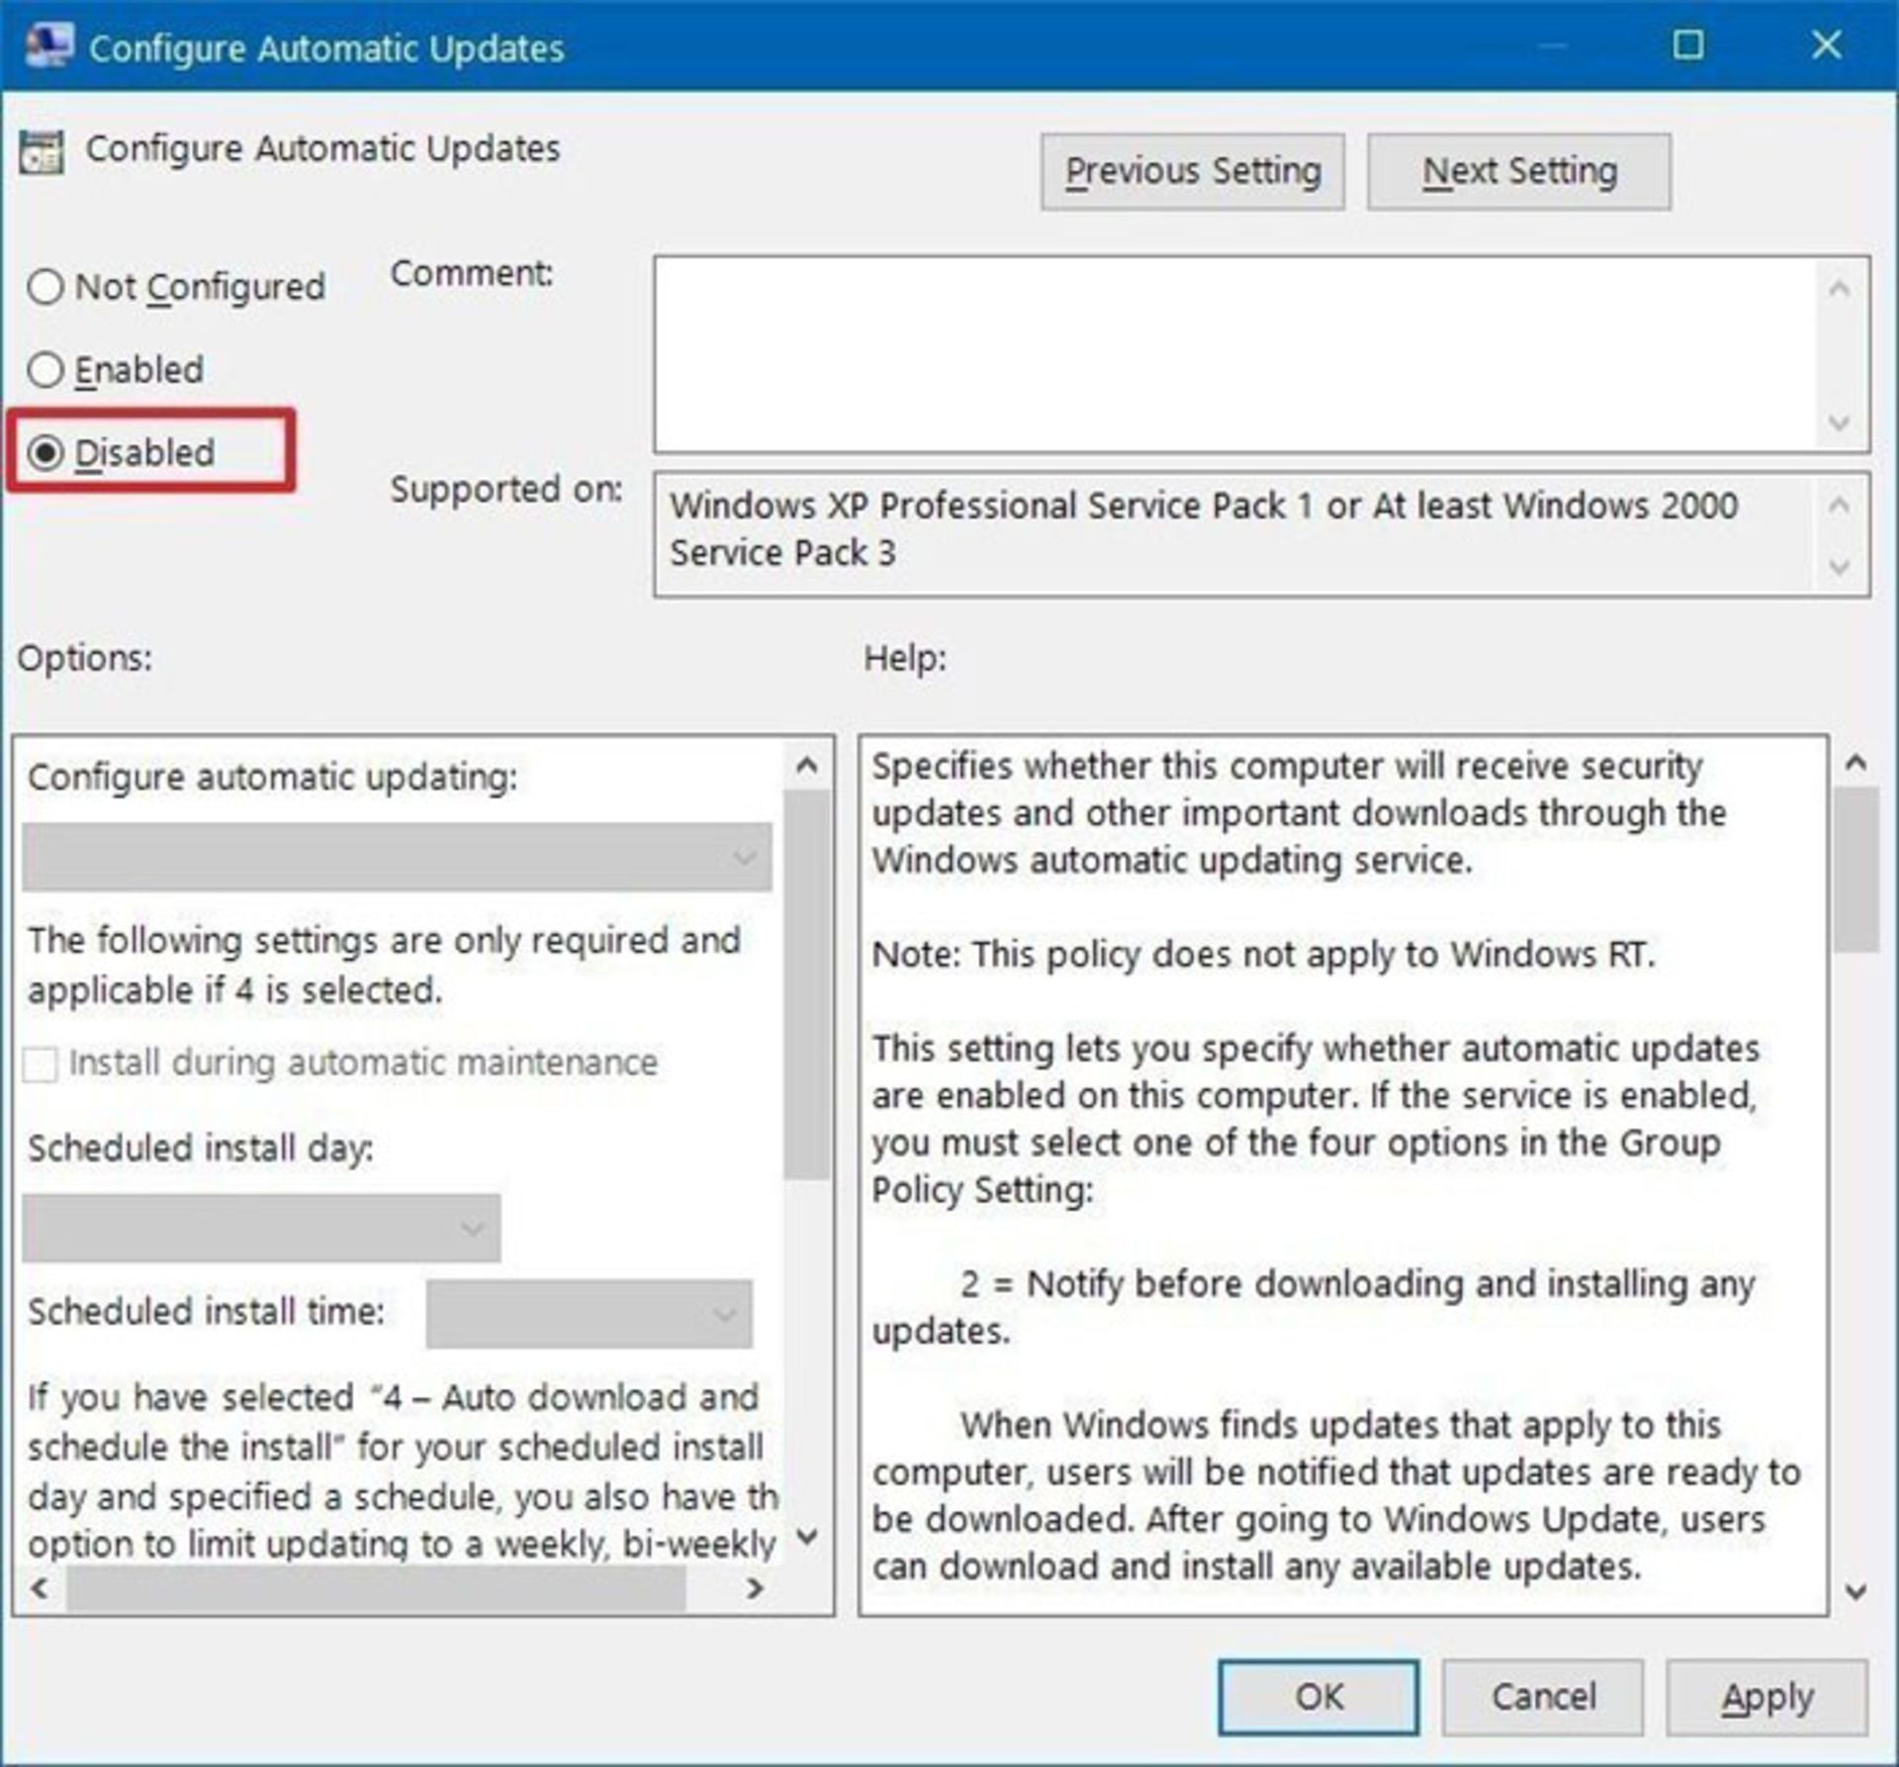Open Configure automatic updating dropdown
1899x1767 pixels.
(397, 857)
